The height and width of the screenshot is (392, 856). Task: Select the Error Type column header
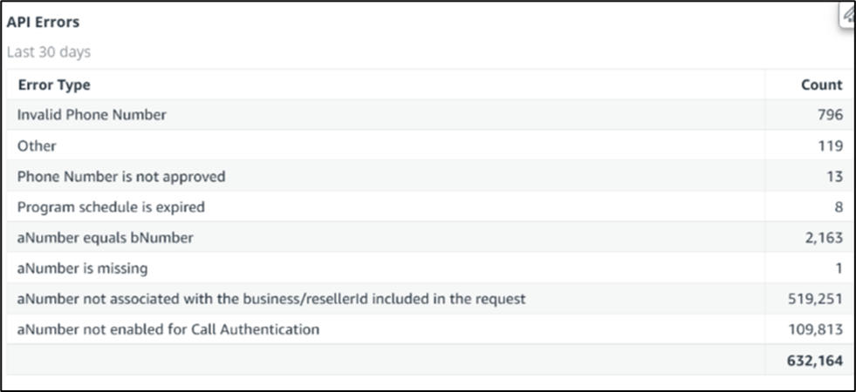pyautogui.click(x=54, y=85)
